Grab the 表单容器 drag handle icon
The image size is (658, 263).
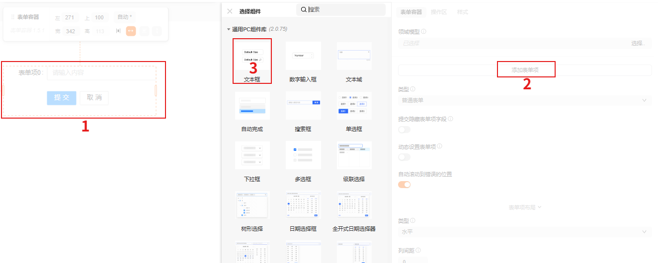coord(13,17)
